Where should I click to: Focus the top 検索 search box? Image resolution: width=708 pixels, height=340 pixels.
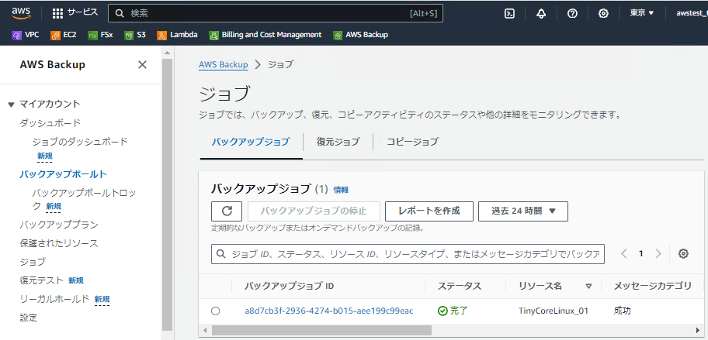pyautogui.click(x=276, y=13)
